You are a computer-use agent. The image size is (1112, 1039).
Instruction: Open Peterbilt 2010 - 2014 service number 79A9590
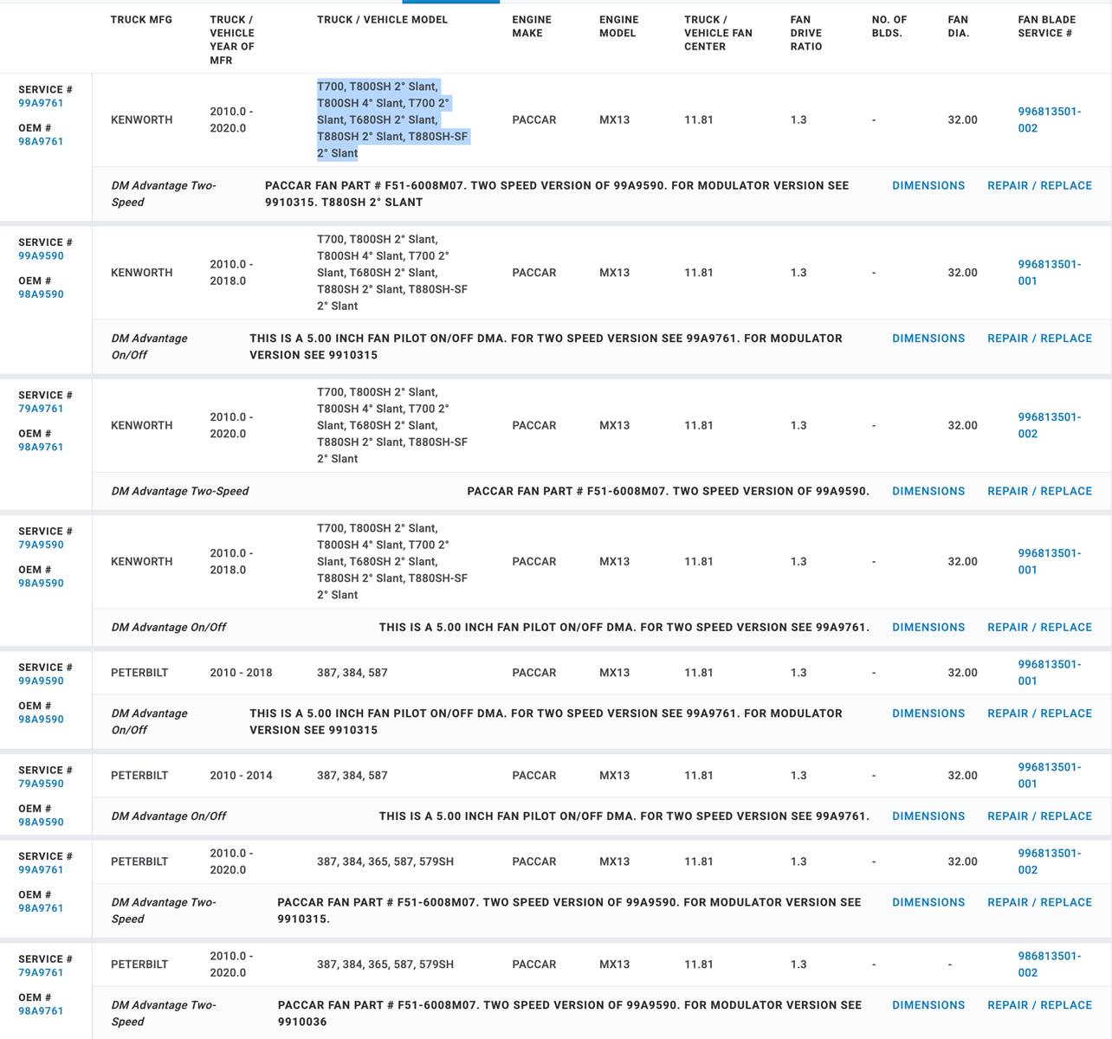[41, 784]
